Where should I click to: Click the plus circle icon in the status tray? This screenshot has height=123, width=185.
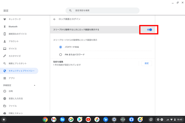point(158,120)
